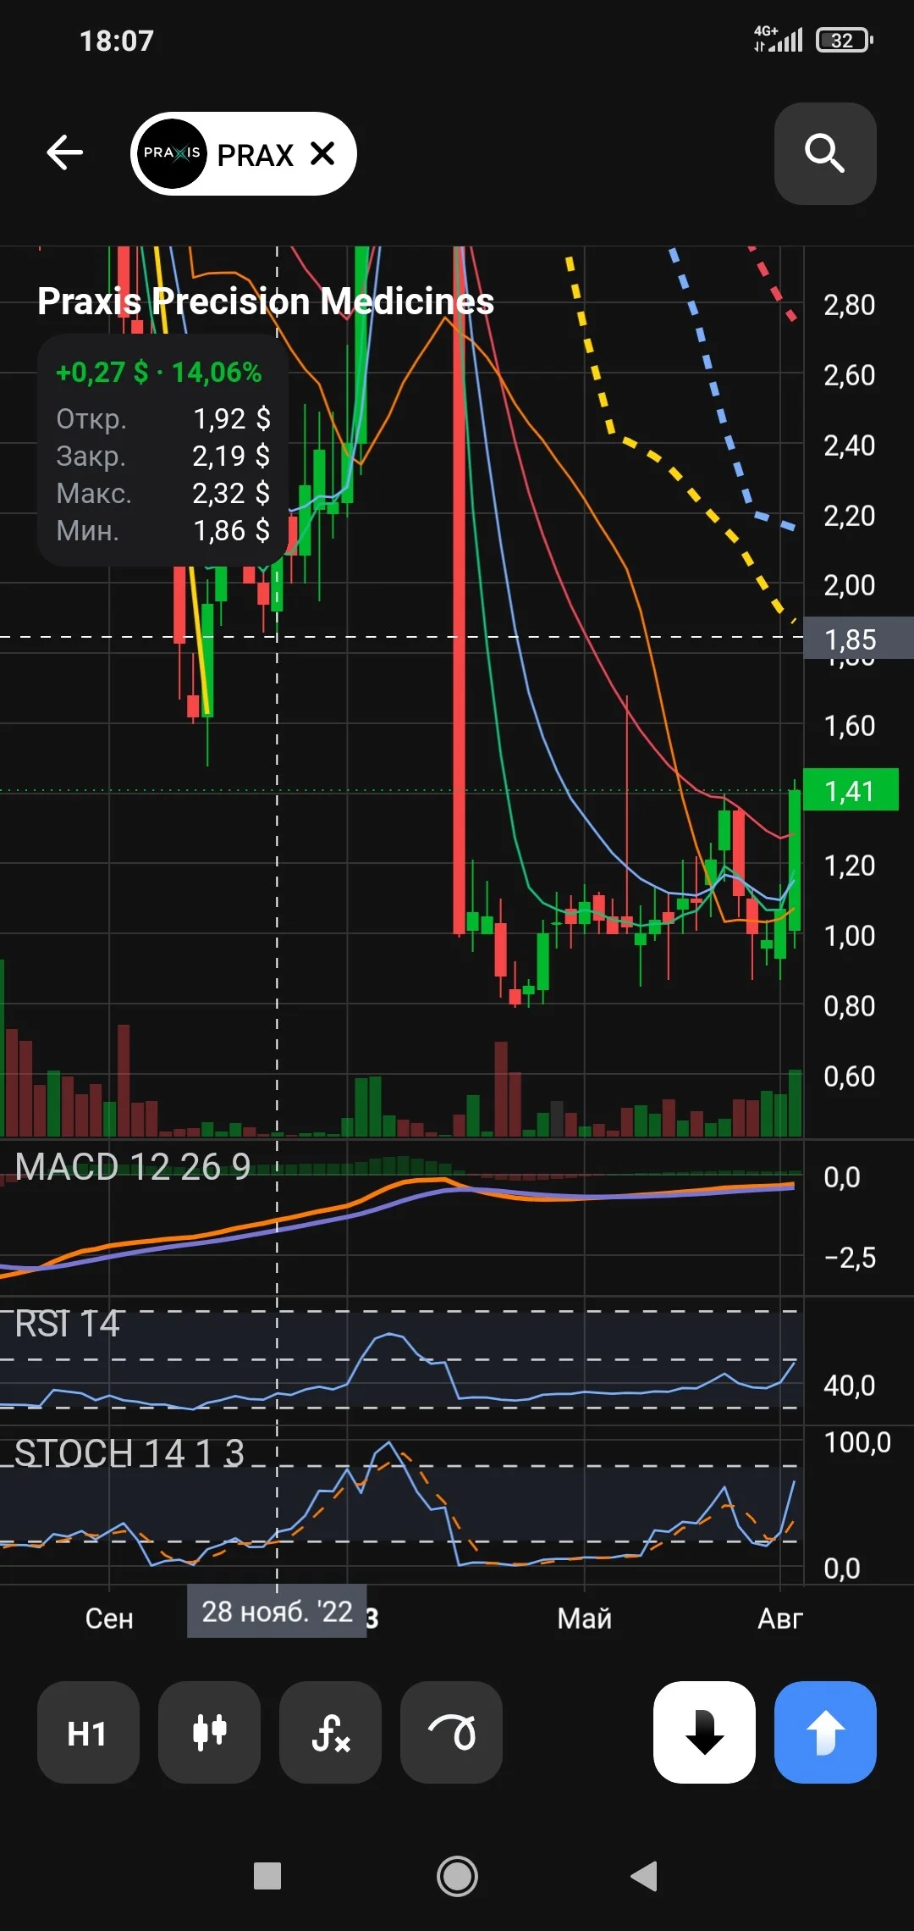Open the indicators fx button
This screenshot has height=1931, width=914.
[330, 1732]
